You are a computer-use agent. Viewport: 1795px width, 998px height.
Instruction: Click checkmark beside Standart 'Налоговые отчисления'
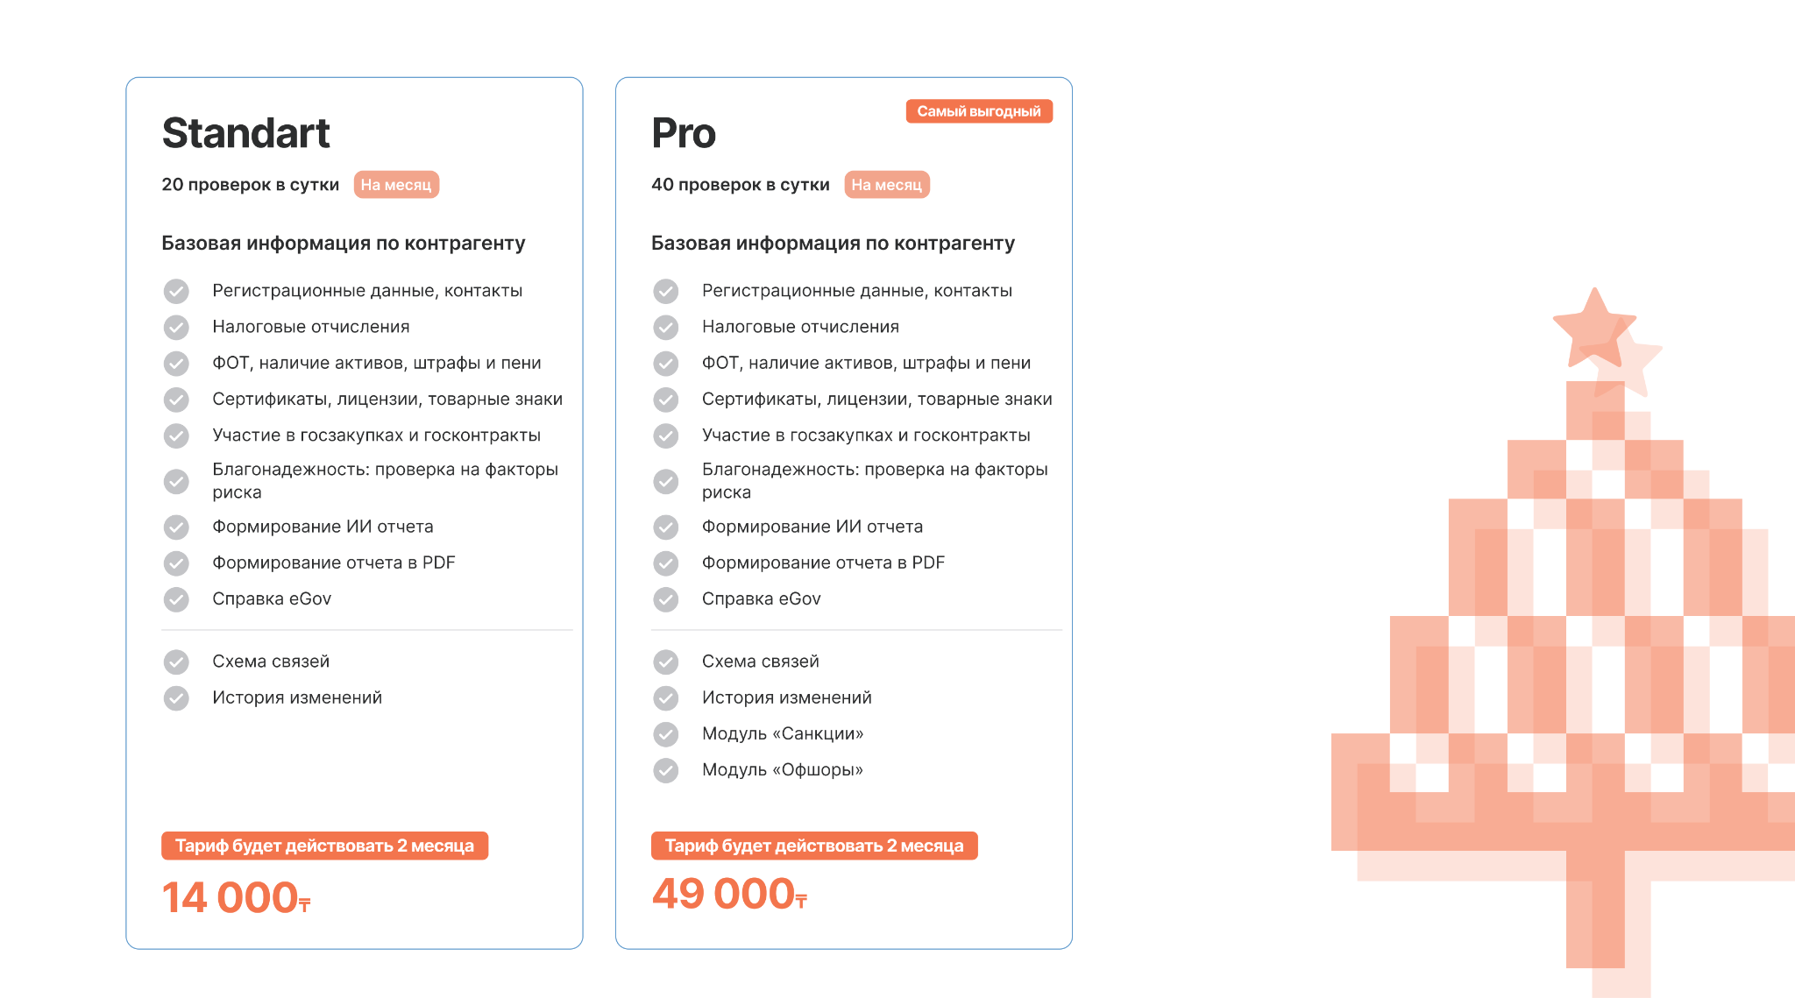pos(176,328)
